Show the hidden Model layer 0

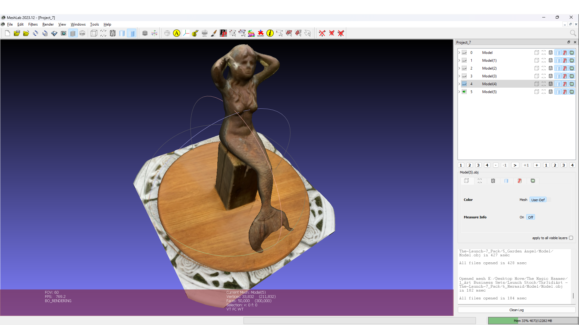[464, 53]
